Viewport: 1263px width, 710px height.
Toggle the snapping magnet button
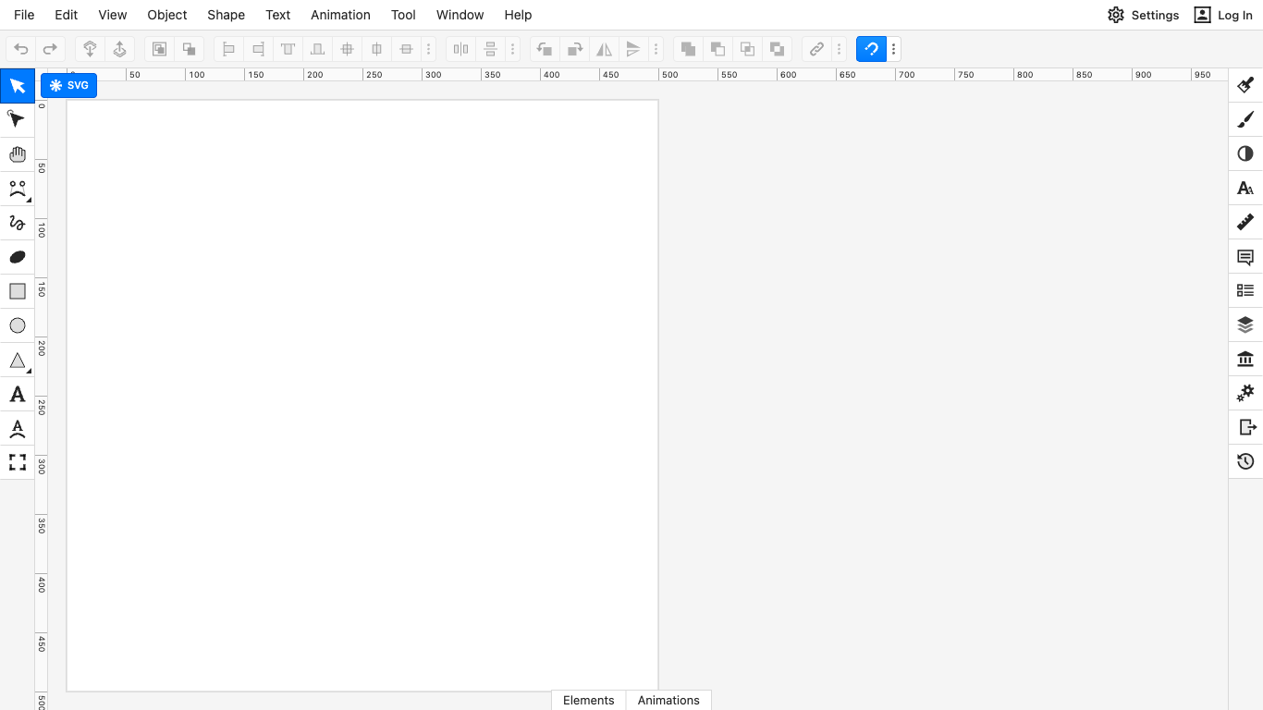[x=871, y=49]
